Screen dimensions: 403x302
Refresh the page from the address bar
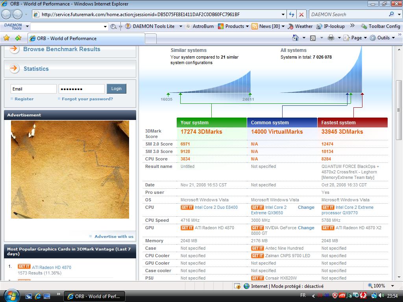pyautogui.click(x=292, y=15)
